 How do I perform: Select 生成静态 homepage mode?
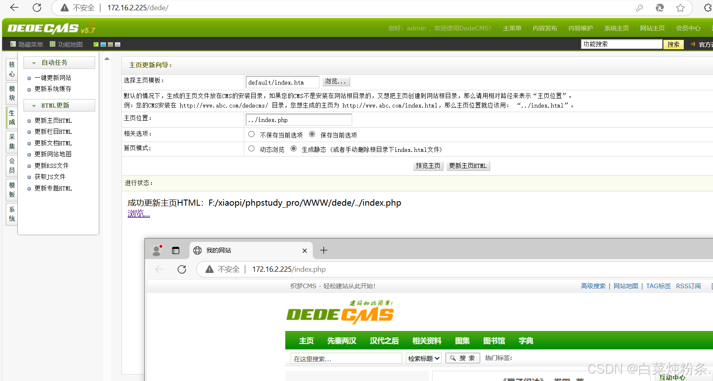(x=293, y=149)
